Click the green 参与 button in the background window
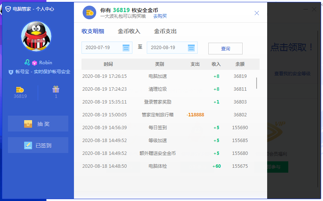 click(278, 167)
